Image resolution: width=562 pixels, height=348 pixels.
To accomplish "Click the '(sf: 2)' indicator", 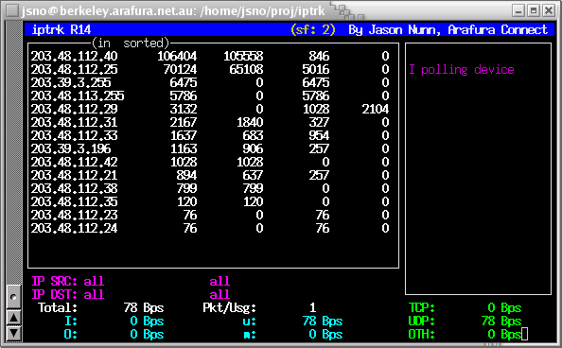I will coord(313,29).
